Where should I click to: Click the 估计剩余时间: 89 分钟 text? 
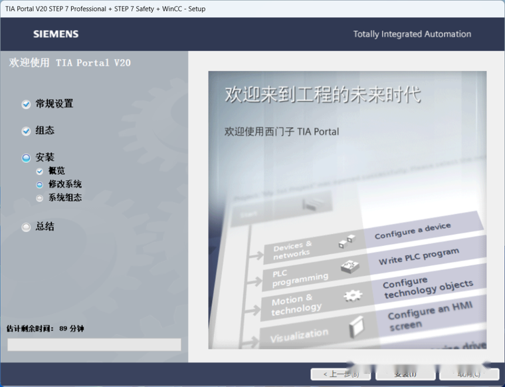(x=45, y=328)
